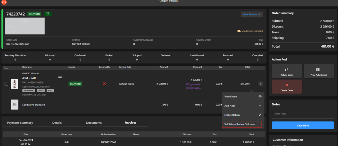The image size is (338, 146).
Task: Tick the checkbox for A36T - GAD item
Action: (7, 84)
